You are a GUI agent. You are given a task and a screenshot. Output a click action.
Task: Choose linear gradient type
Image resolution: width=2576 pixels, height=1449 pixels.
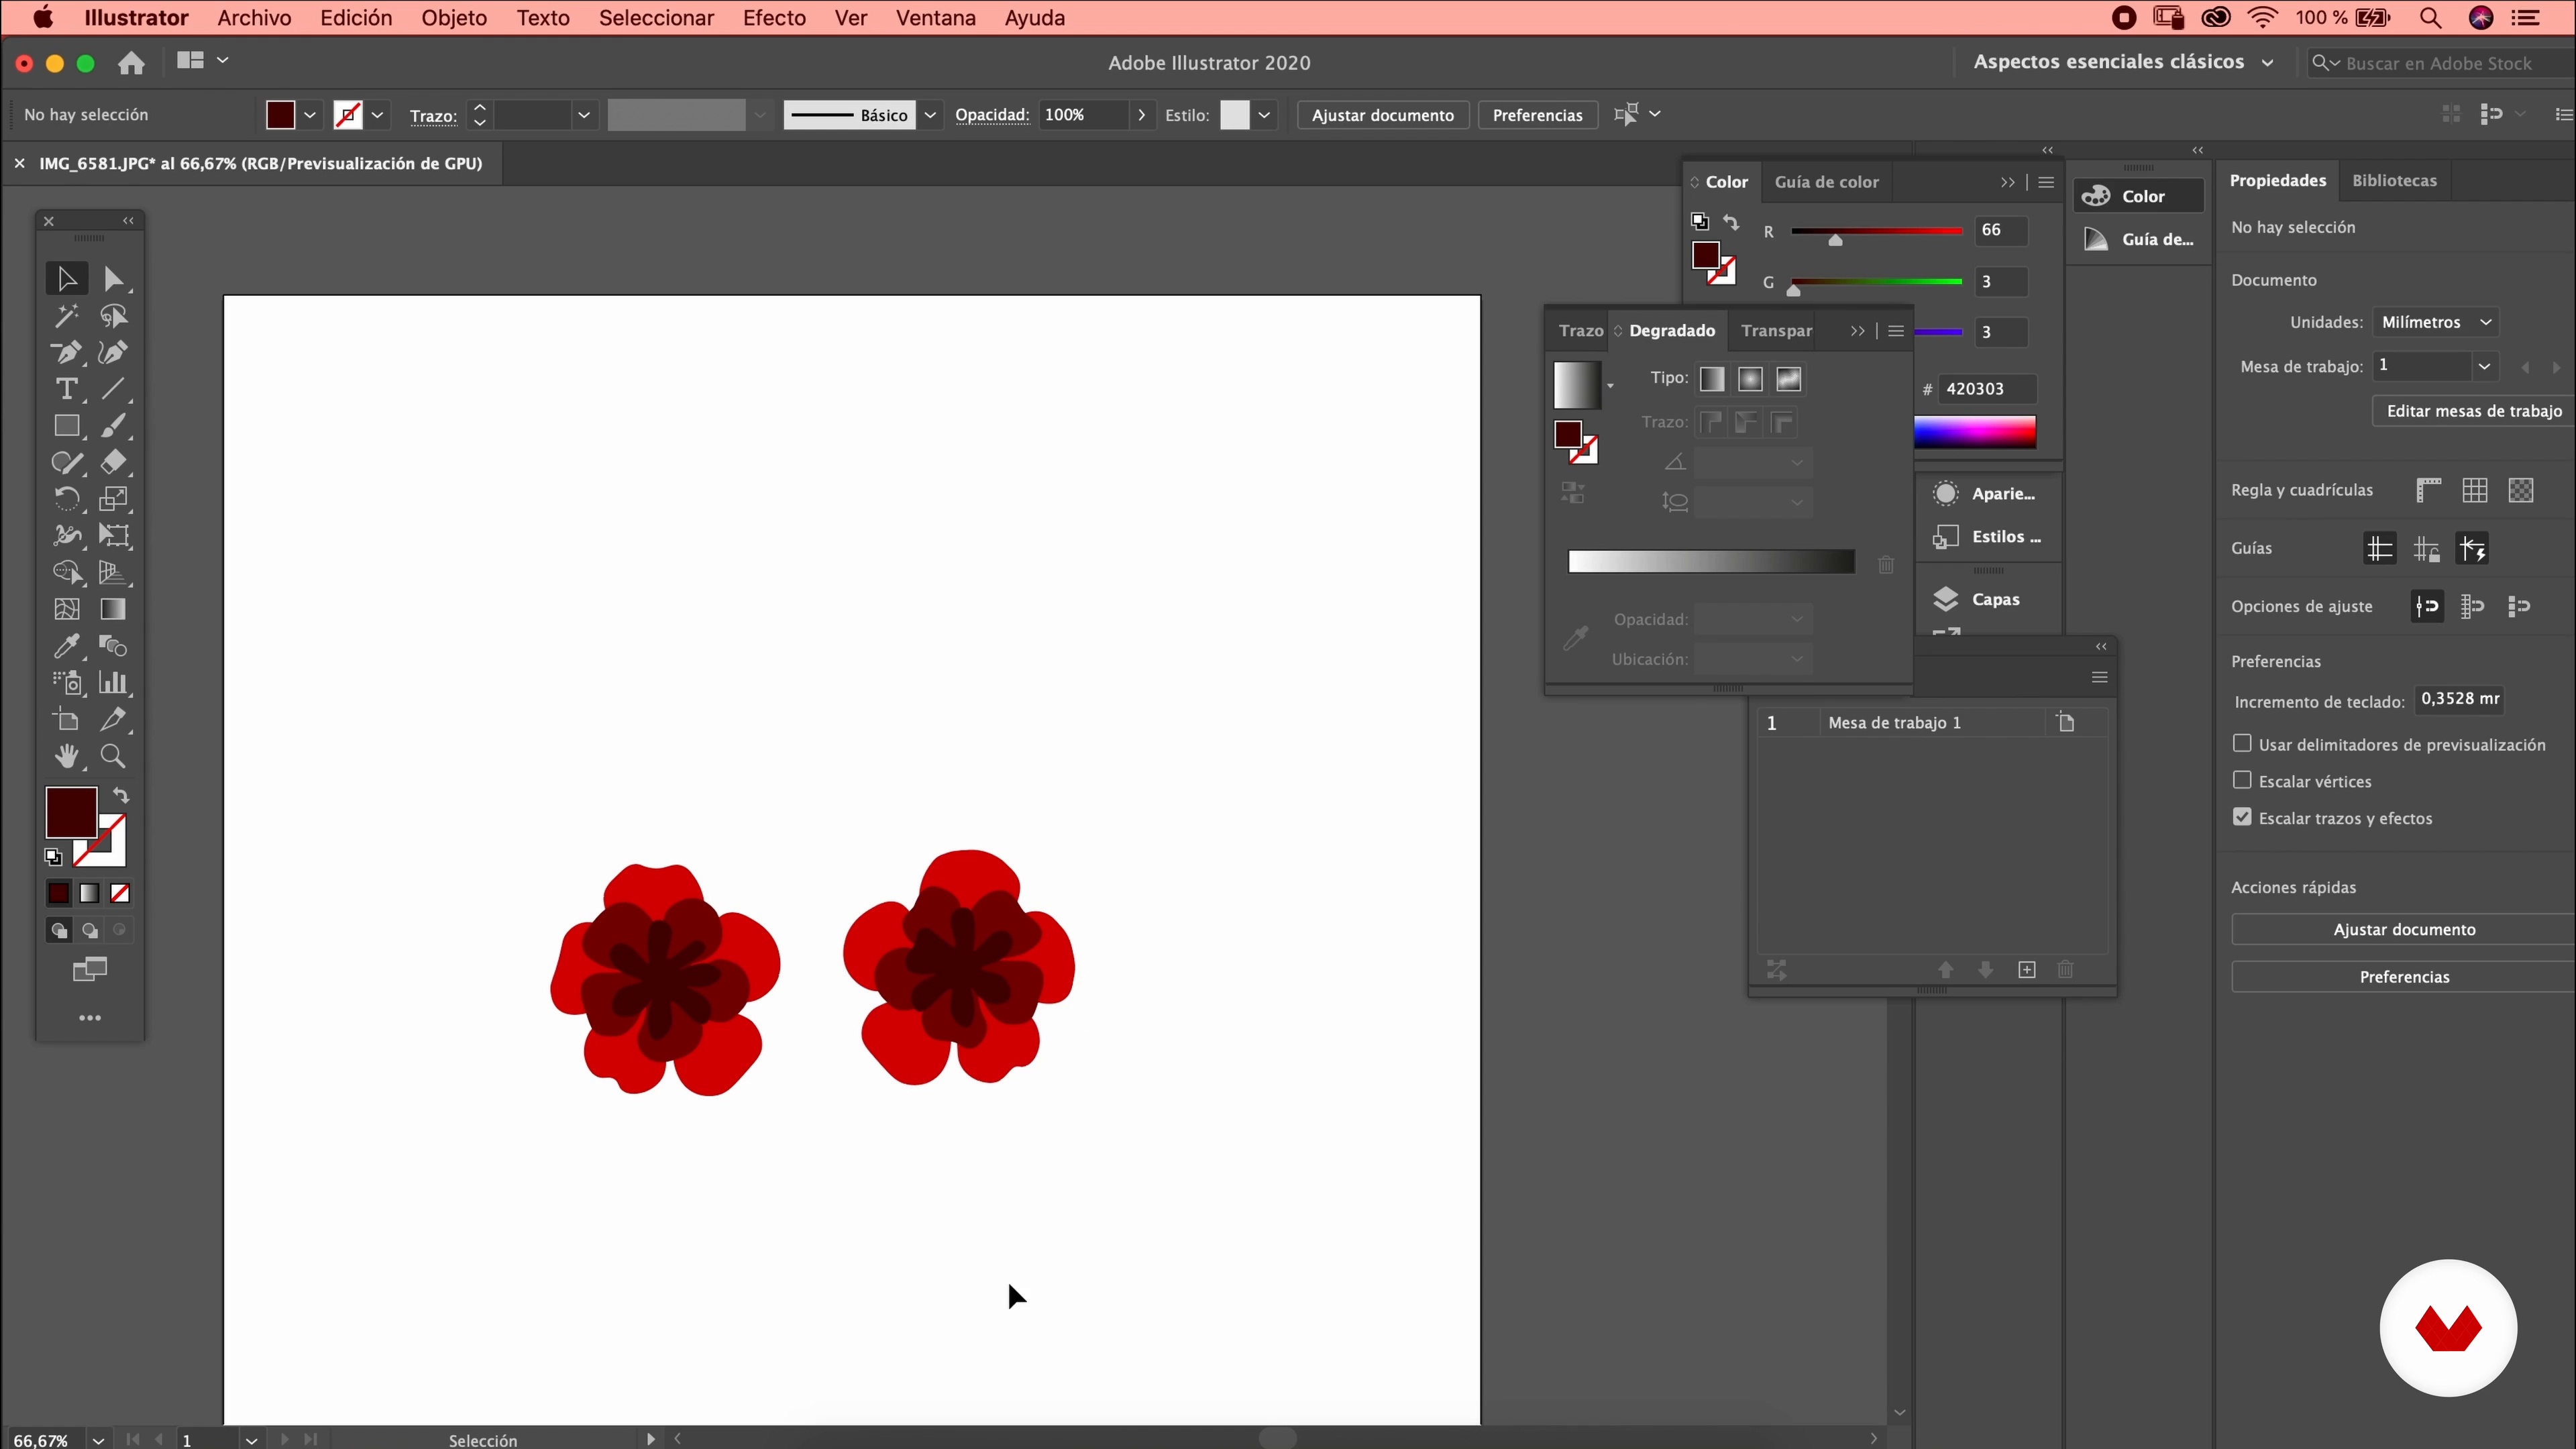pyautogui.click(x=1712, y=379)
